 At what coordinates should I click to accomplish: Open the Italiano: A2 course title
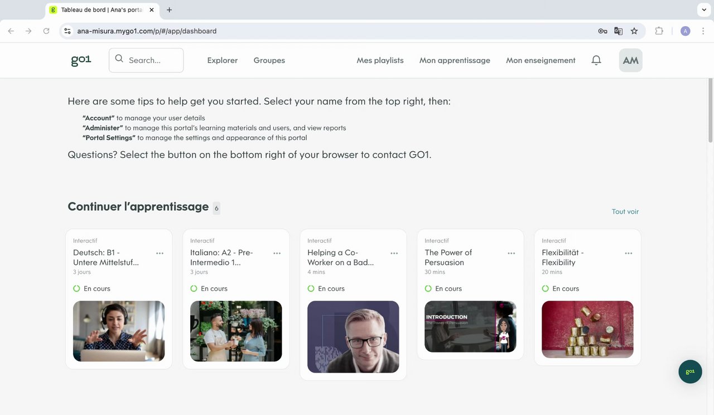click(221, 258)
